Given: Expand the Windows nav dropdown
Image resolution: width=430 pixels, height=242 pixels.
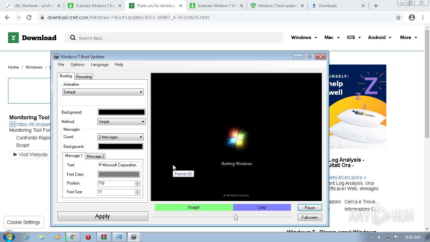Looking at the screenshot, I should pos(304,38).
